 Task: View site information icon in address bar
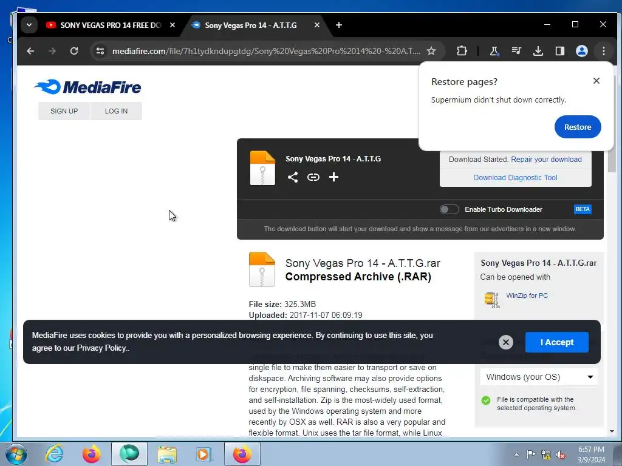coord(100,51)
